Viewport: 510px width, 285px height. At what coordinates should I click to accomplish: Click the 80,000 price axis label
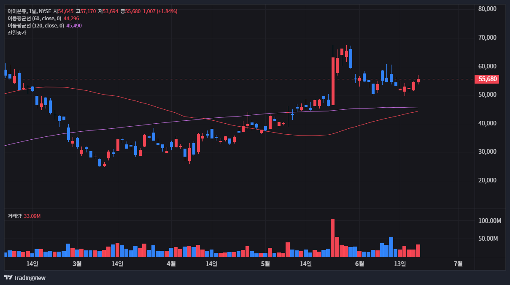(x=487, y=8)
